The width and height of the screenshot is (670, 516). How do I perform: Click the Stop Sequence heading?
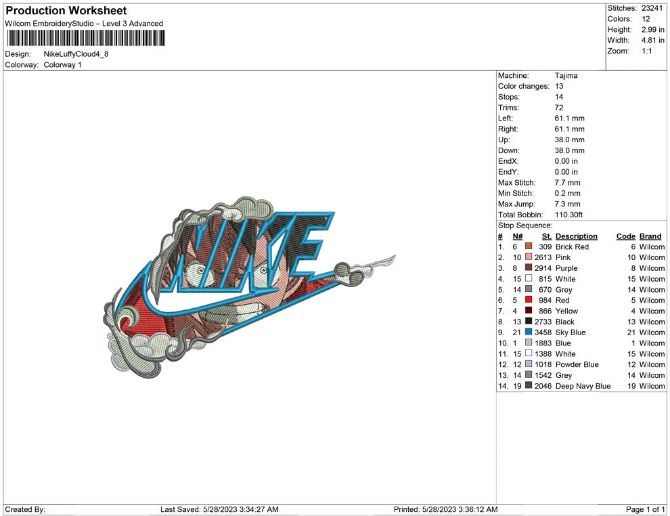[x=525, y=225]
